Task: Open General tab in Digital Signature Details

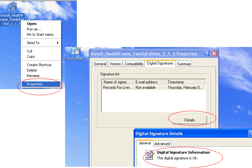Action: coord(145,143)
